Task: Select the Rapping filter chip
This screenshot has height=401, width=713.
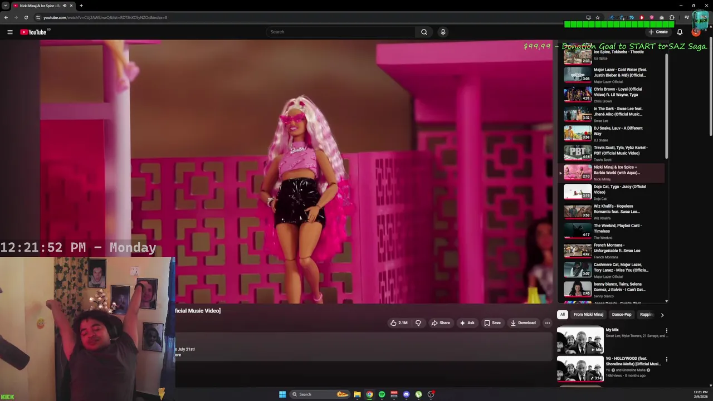Action: (646, 315)
